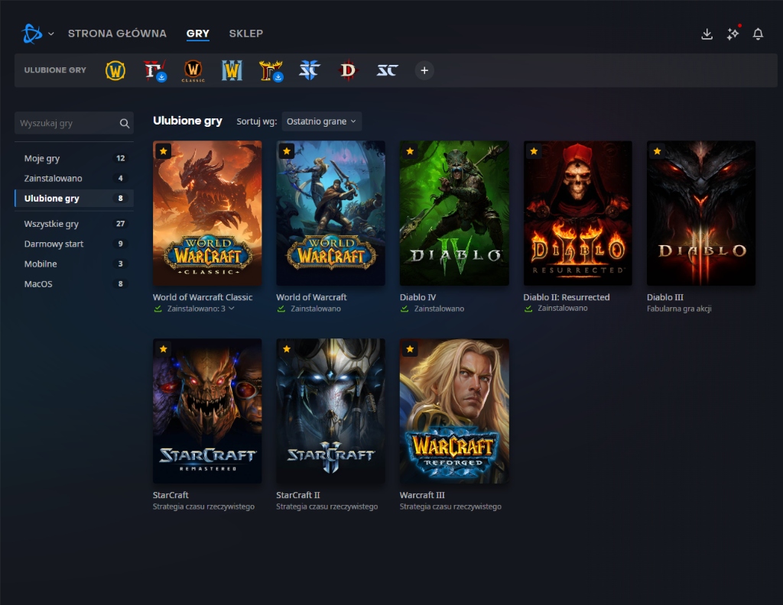The height and width of the screenshot is (605, 783).
Task: Open Mobilne category
Action: point(74,264)
